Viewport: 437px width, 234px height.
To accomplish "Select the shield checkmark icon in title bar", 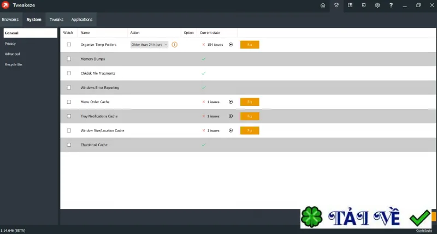I will coord(336,5).
